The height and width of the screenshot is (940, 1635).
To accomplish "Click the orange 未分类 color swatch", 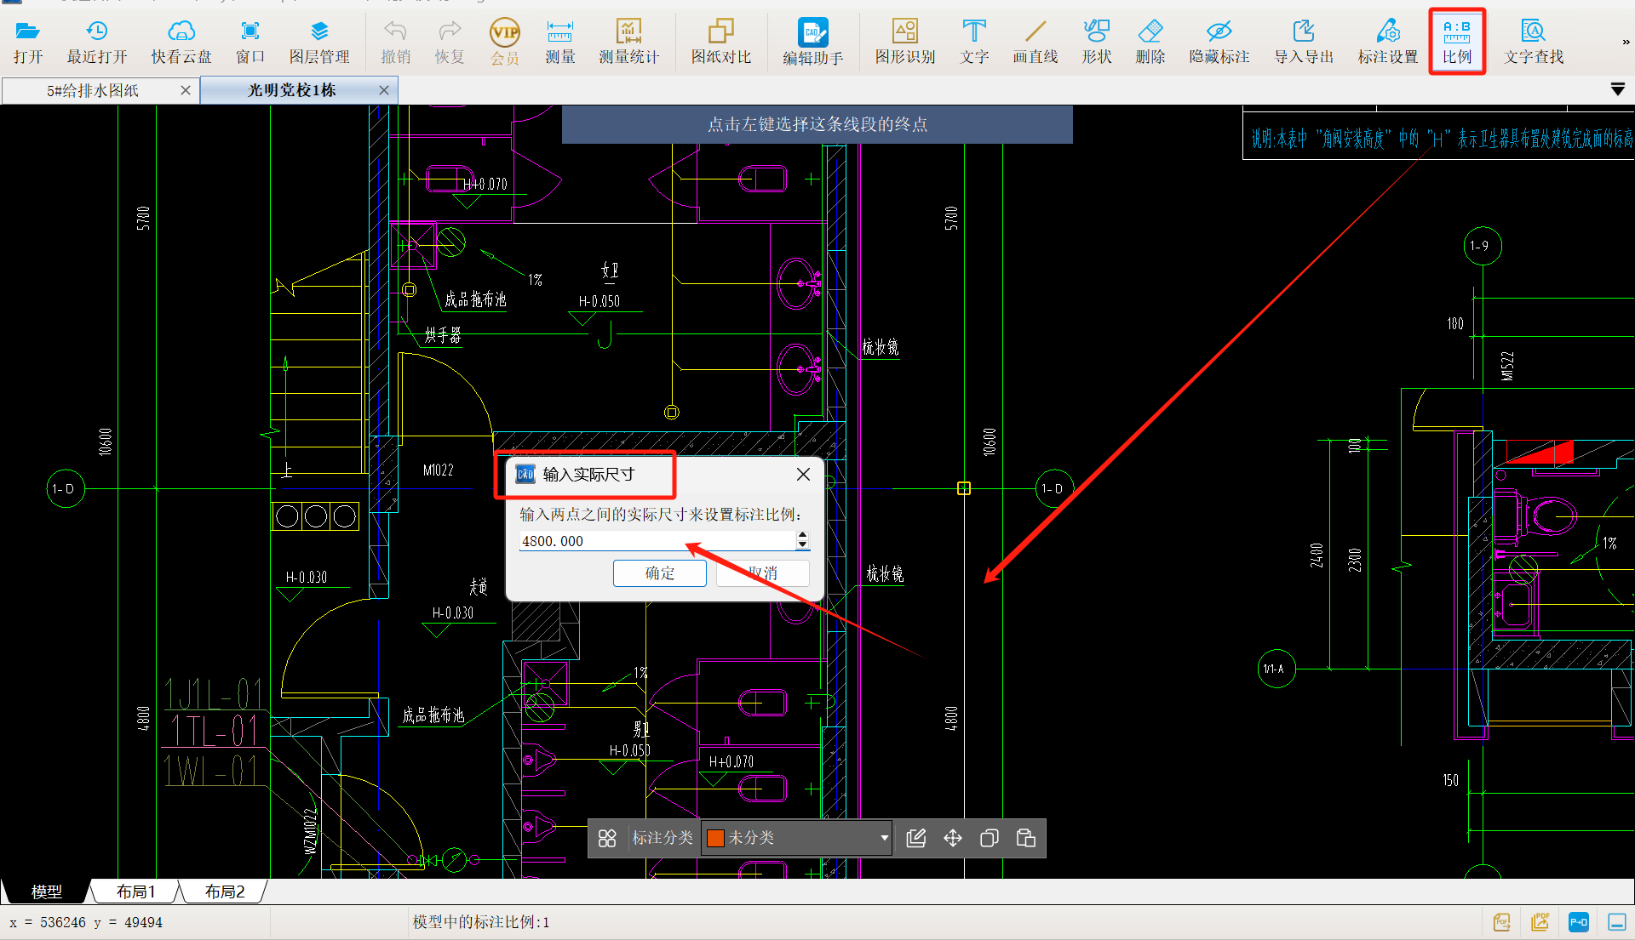I will (x=715, y=839).
